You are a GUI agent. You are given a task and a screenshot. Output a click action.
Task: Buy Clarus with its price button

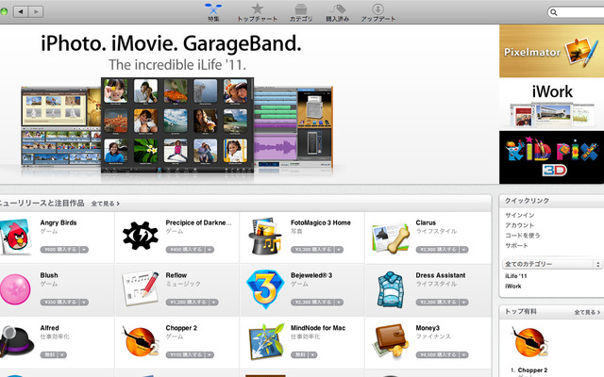(438, 250)
